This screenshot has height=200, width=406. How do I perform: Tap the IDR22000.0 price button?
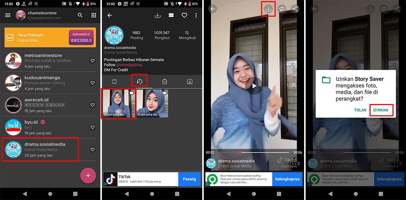pyautogui.click(x=81, y=37)
